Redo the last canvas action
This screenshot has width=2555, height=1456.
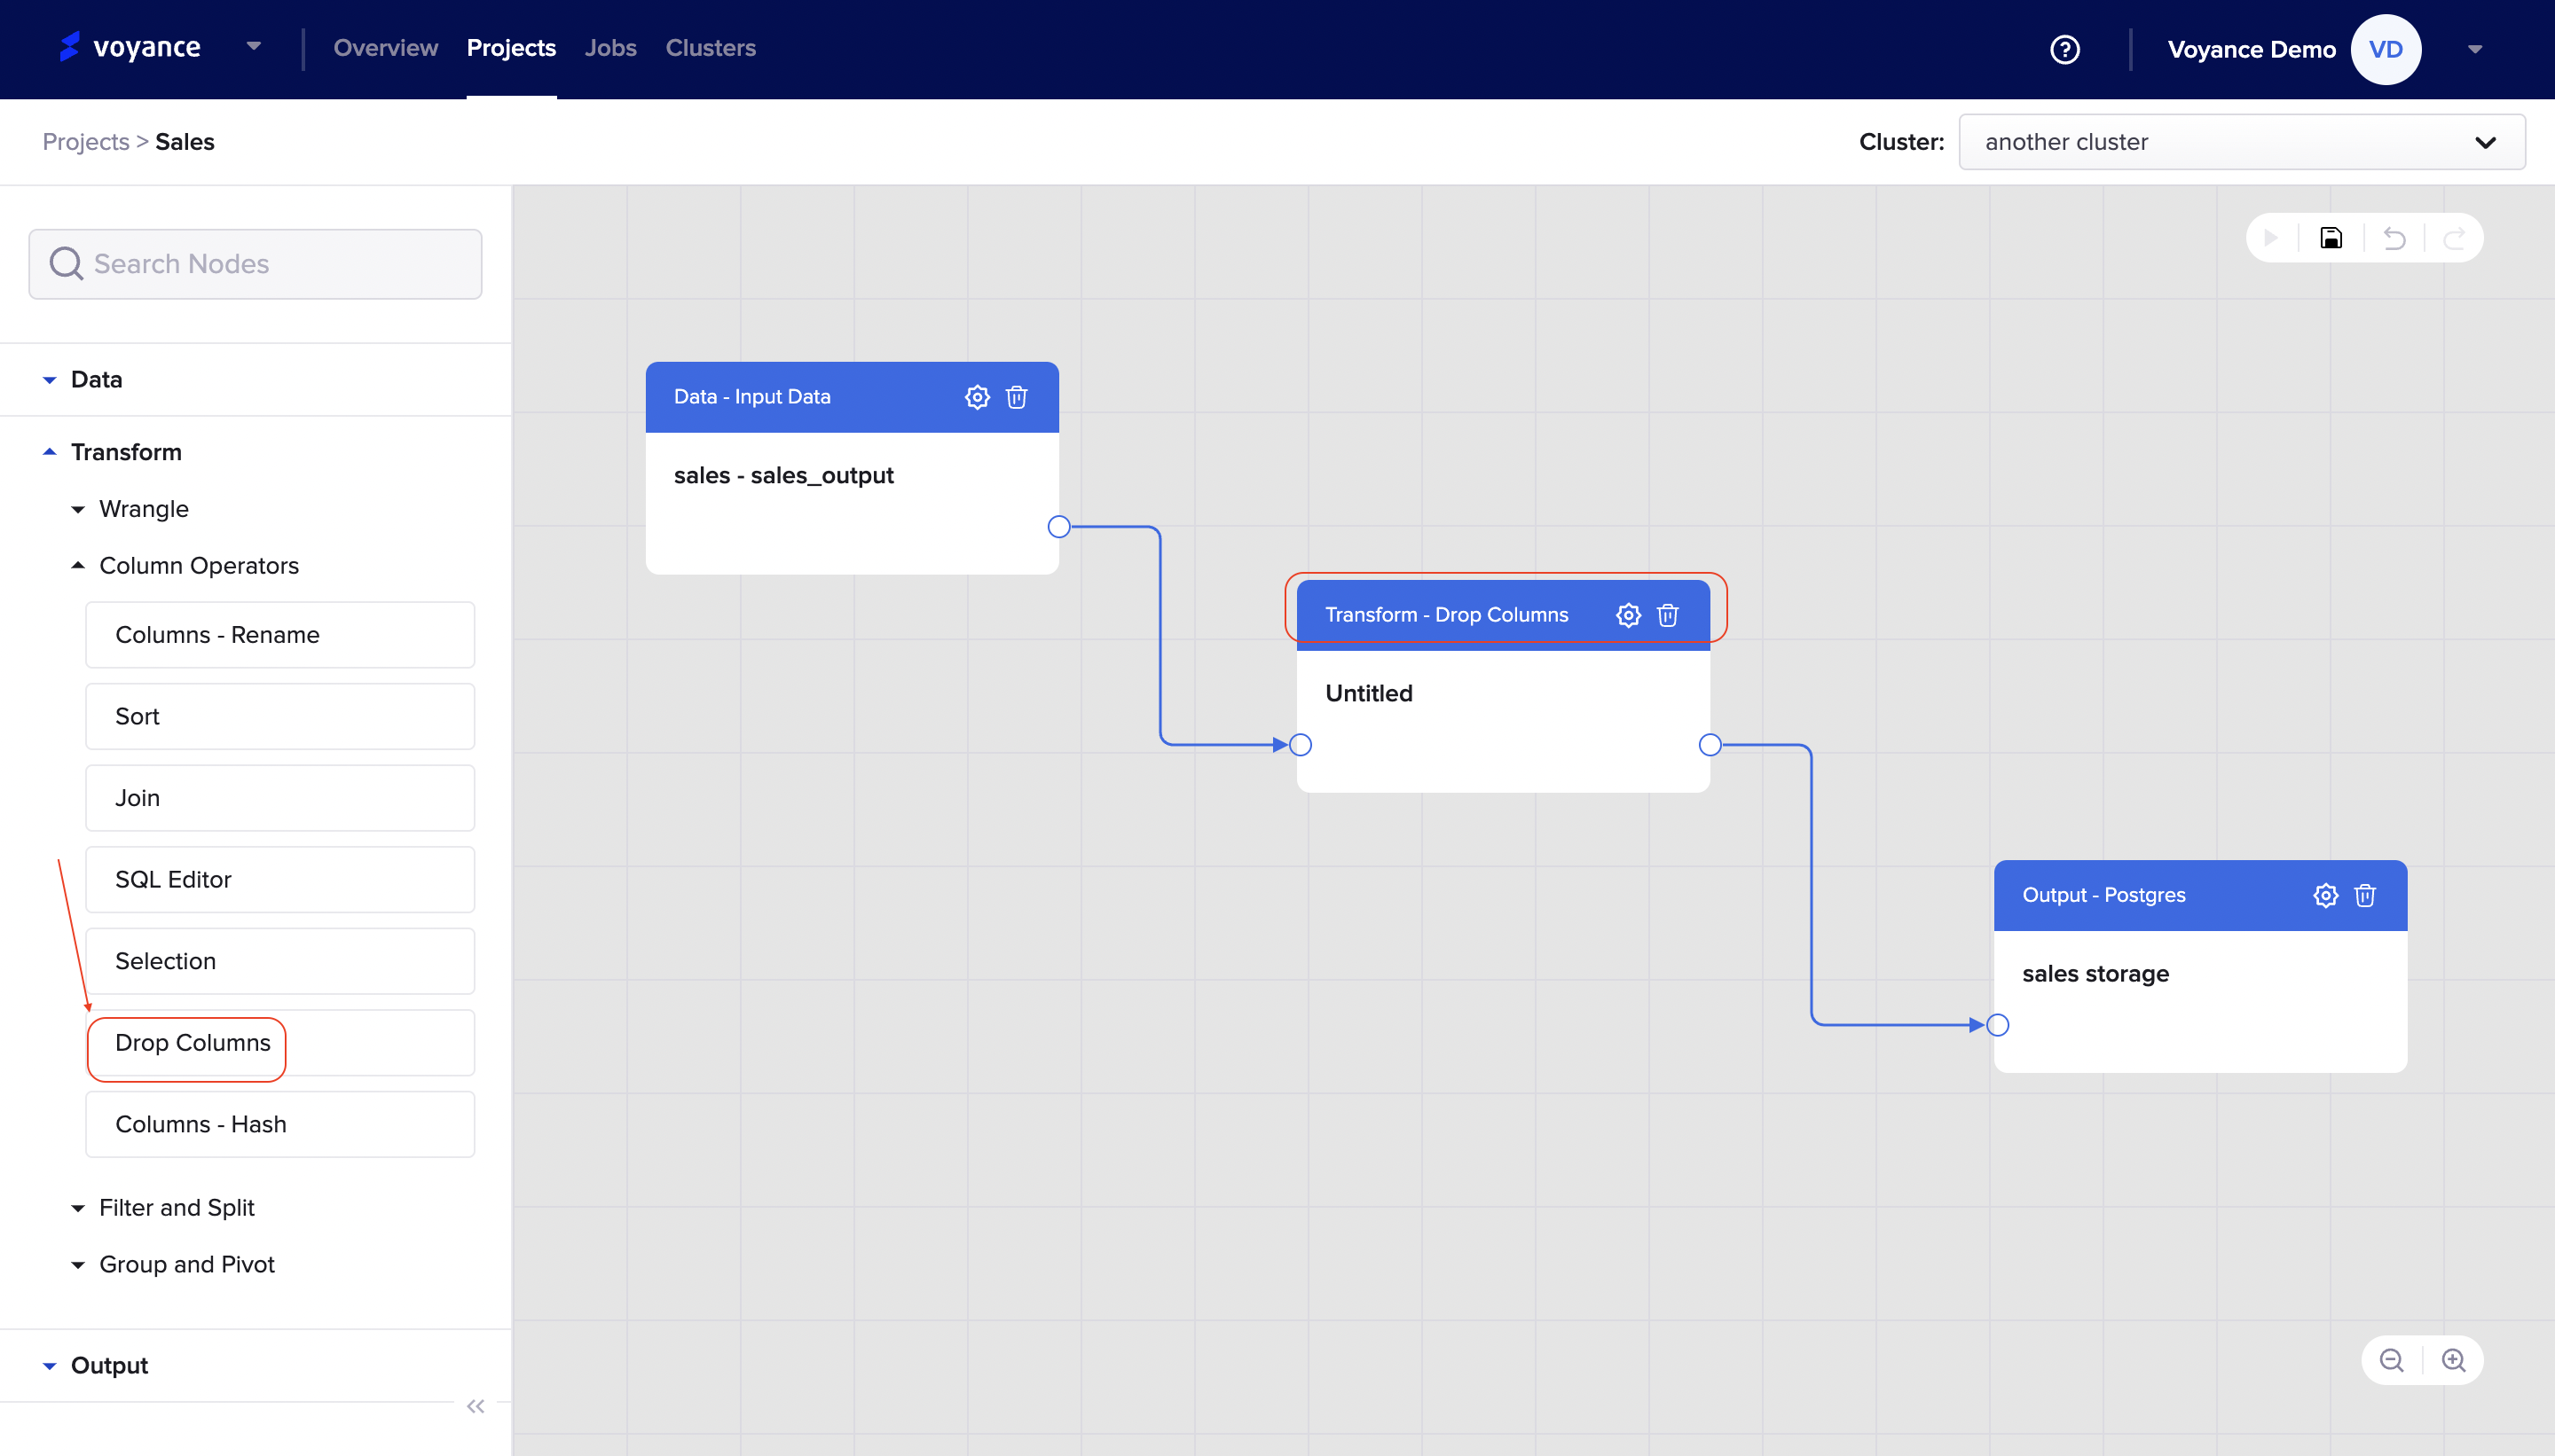click(x=2454, y=238)
